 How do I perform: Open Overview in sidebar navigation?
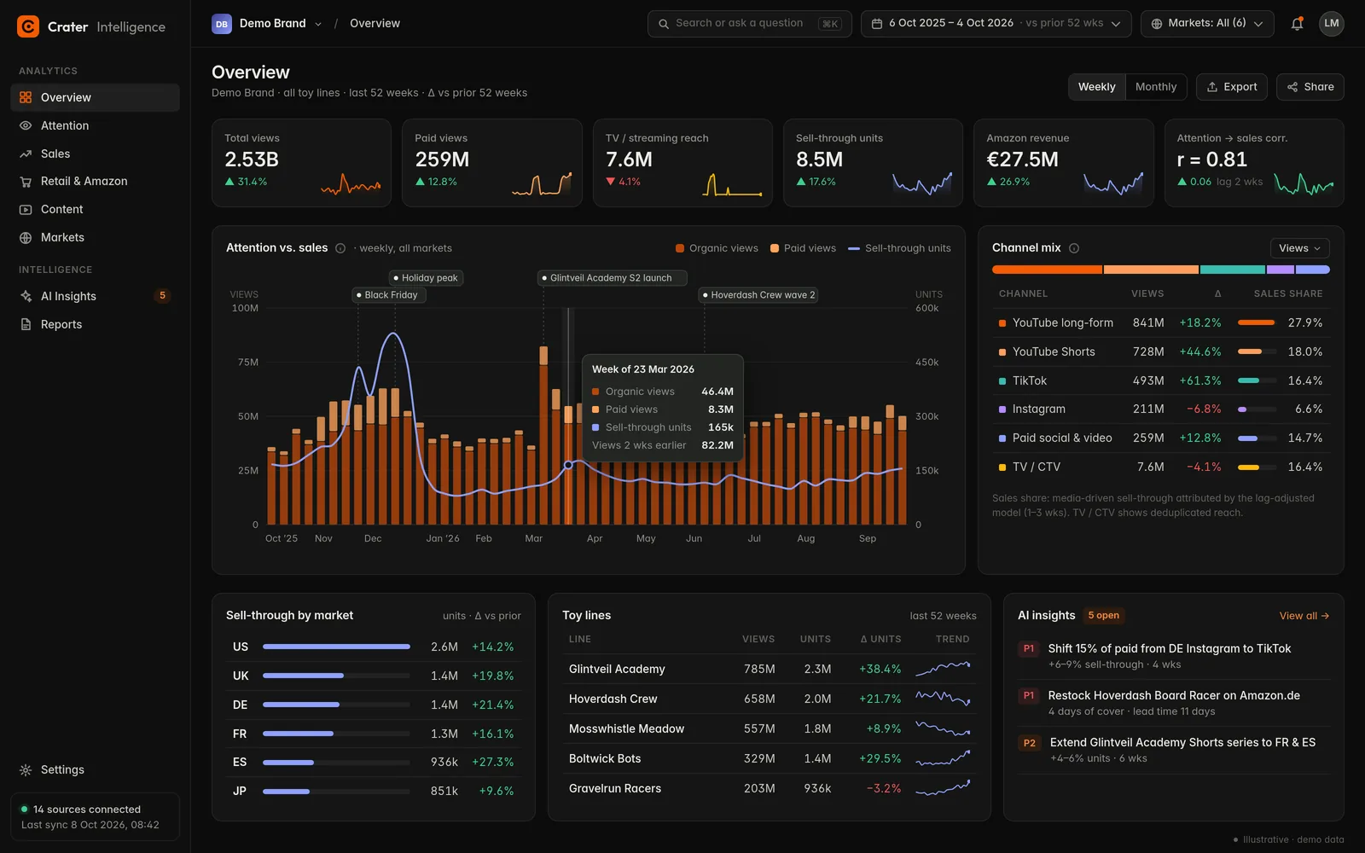pyautogui.click(x=95, y=97)
